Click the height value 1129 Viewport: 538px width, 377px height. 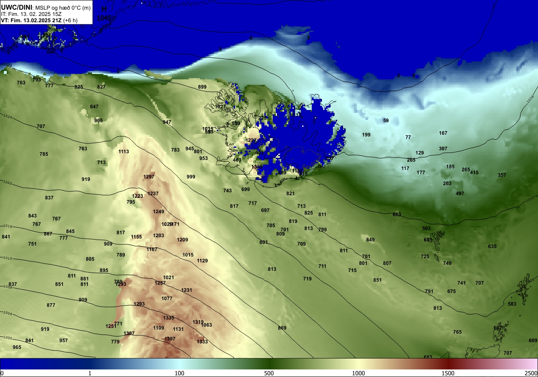(x=202, y=261)
